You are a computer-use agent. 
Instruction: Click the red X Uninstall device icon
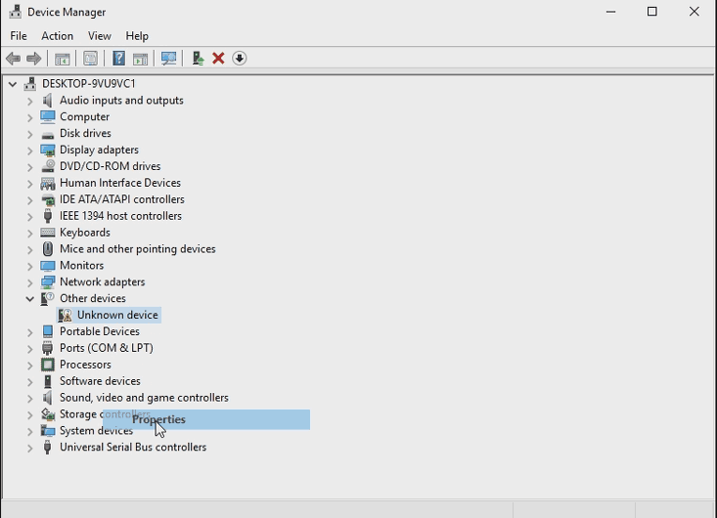pos(218,59)
